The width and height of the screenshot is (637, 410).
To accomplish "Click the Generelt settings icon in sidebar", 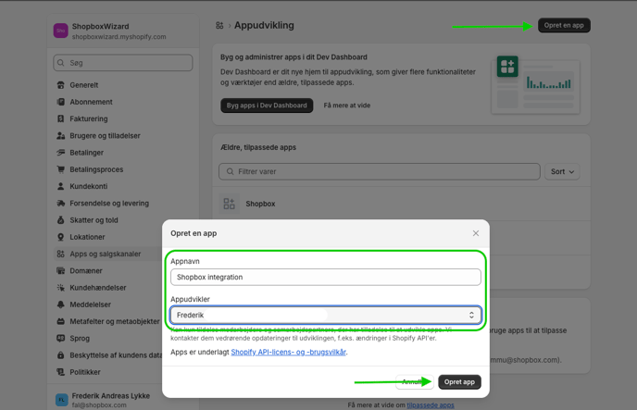I will click(61, 85).
